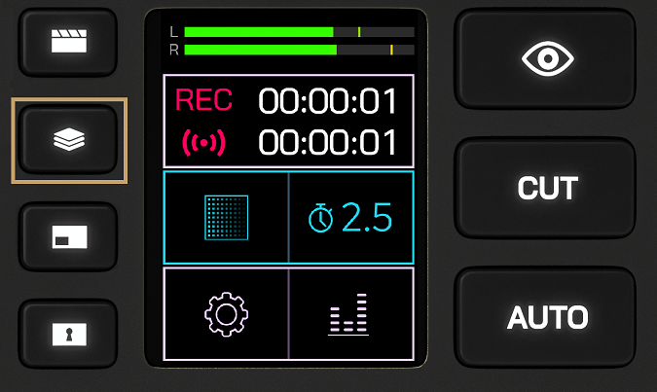Tap the cyan stopwatch duration icon
Viewport: 657px width, 392px height.
(321, 218)
